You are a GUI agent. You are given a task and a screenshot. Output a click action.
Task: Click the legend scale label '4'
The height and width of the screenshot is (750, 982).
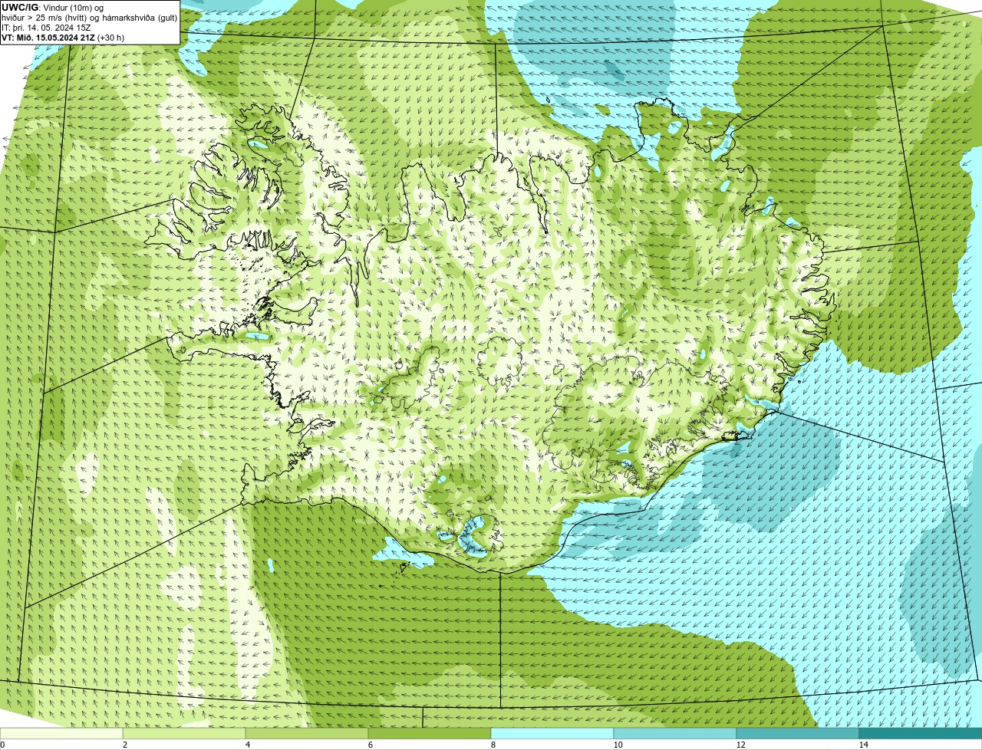248,745
